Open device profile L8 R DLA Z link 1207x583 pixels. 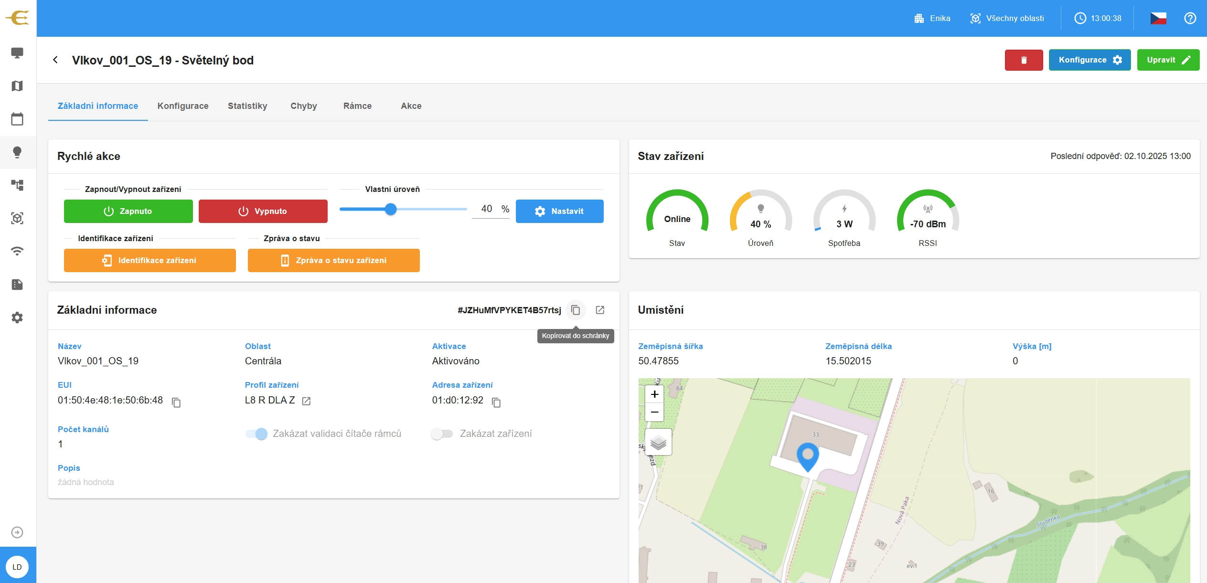click(306, 401)
